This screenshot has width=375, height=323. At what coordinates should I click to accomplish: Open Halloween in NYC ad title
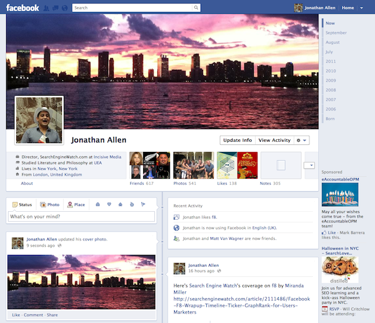click(340, 251)
